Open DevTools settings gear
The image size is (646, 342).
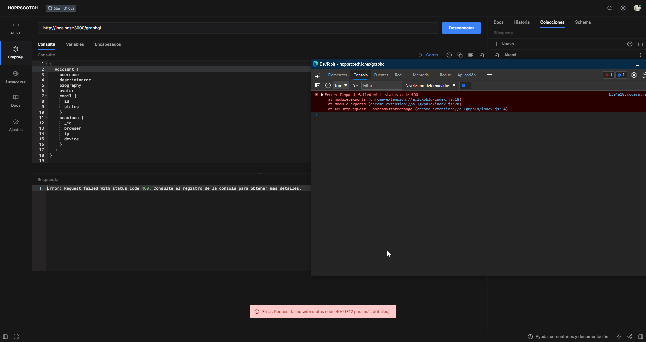pos(634,75)
